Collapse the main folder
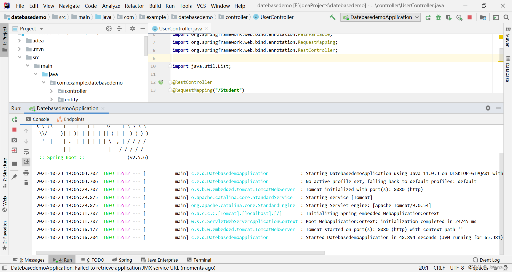512x272 pixels. click(27, 66)
